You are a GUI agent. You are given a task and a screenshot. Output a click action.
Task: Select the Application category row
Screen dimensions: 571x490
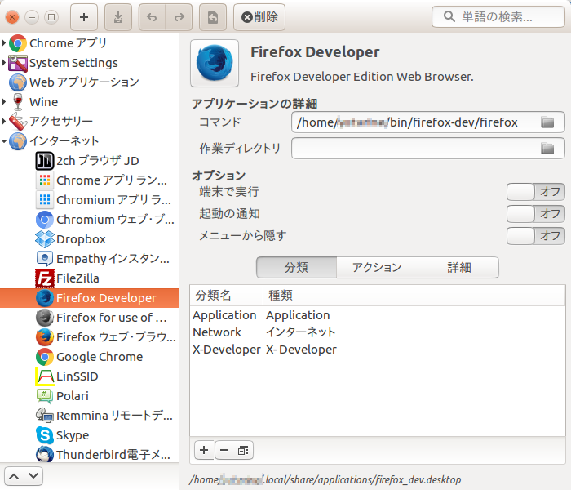[377, 315]
